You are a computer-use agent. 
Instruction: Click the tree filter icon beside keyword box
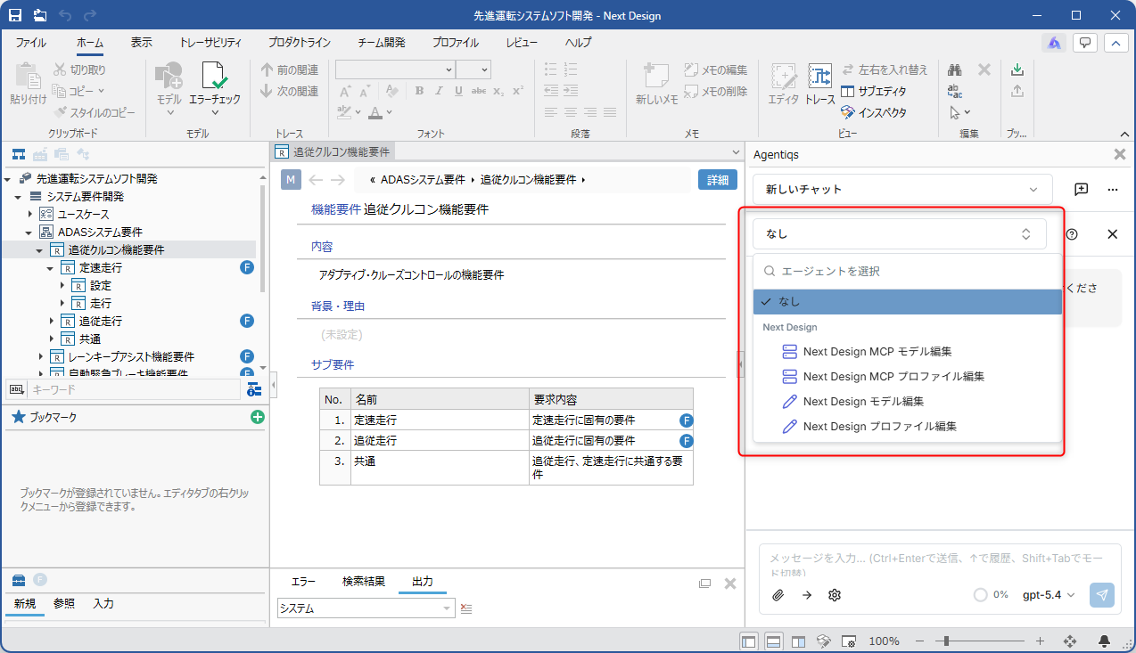(254, 389)
